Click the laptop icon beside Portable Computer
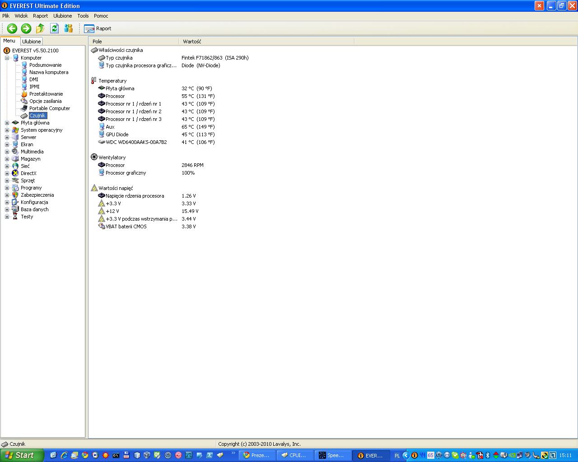Screen dimensions: 578x462 24,108
